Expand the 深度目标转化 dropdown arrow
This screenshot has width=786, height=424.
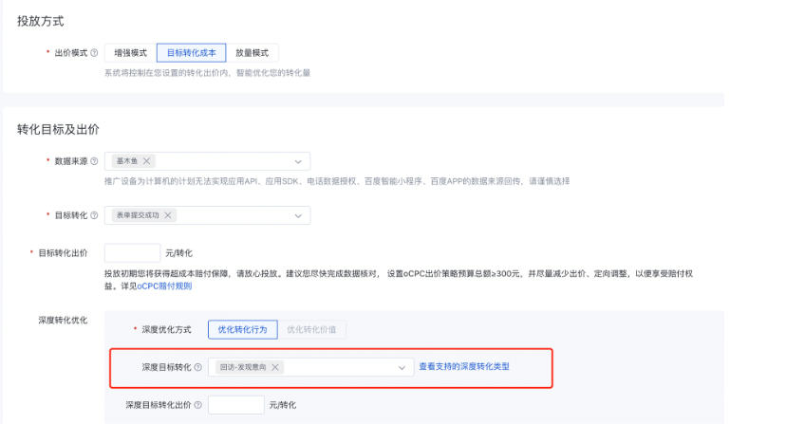402,367
